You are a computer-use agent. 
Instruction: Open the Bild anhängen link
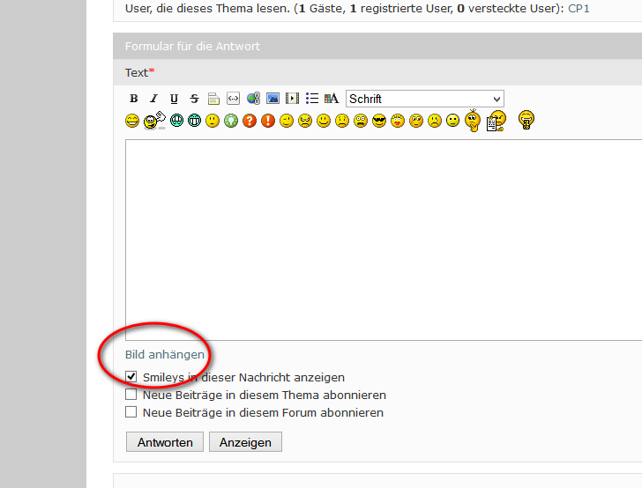(165, 355)
